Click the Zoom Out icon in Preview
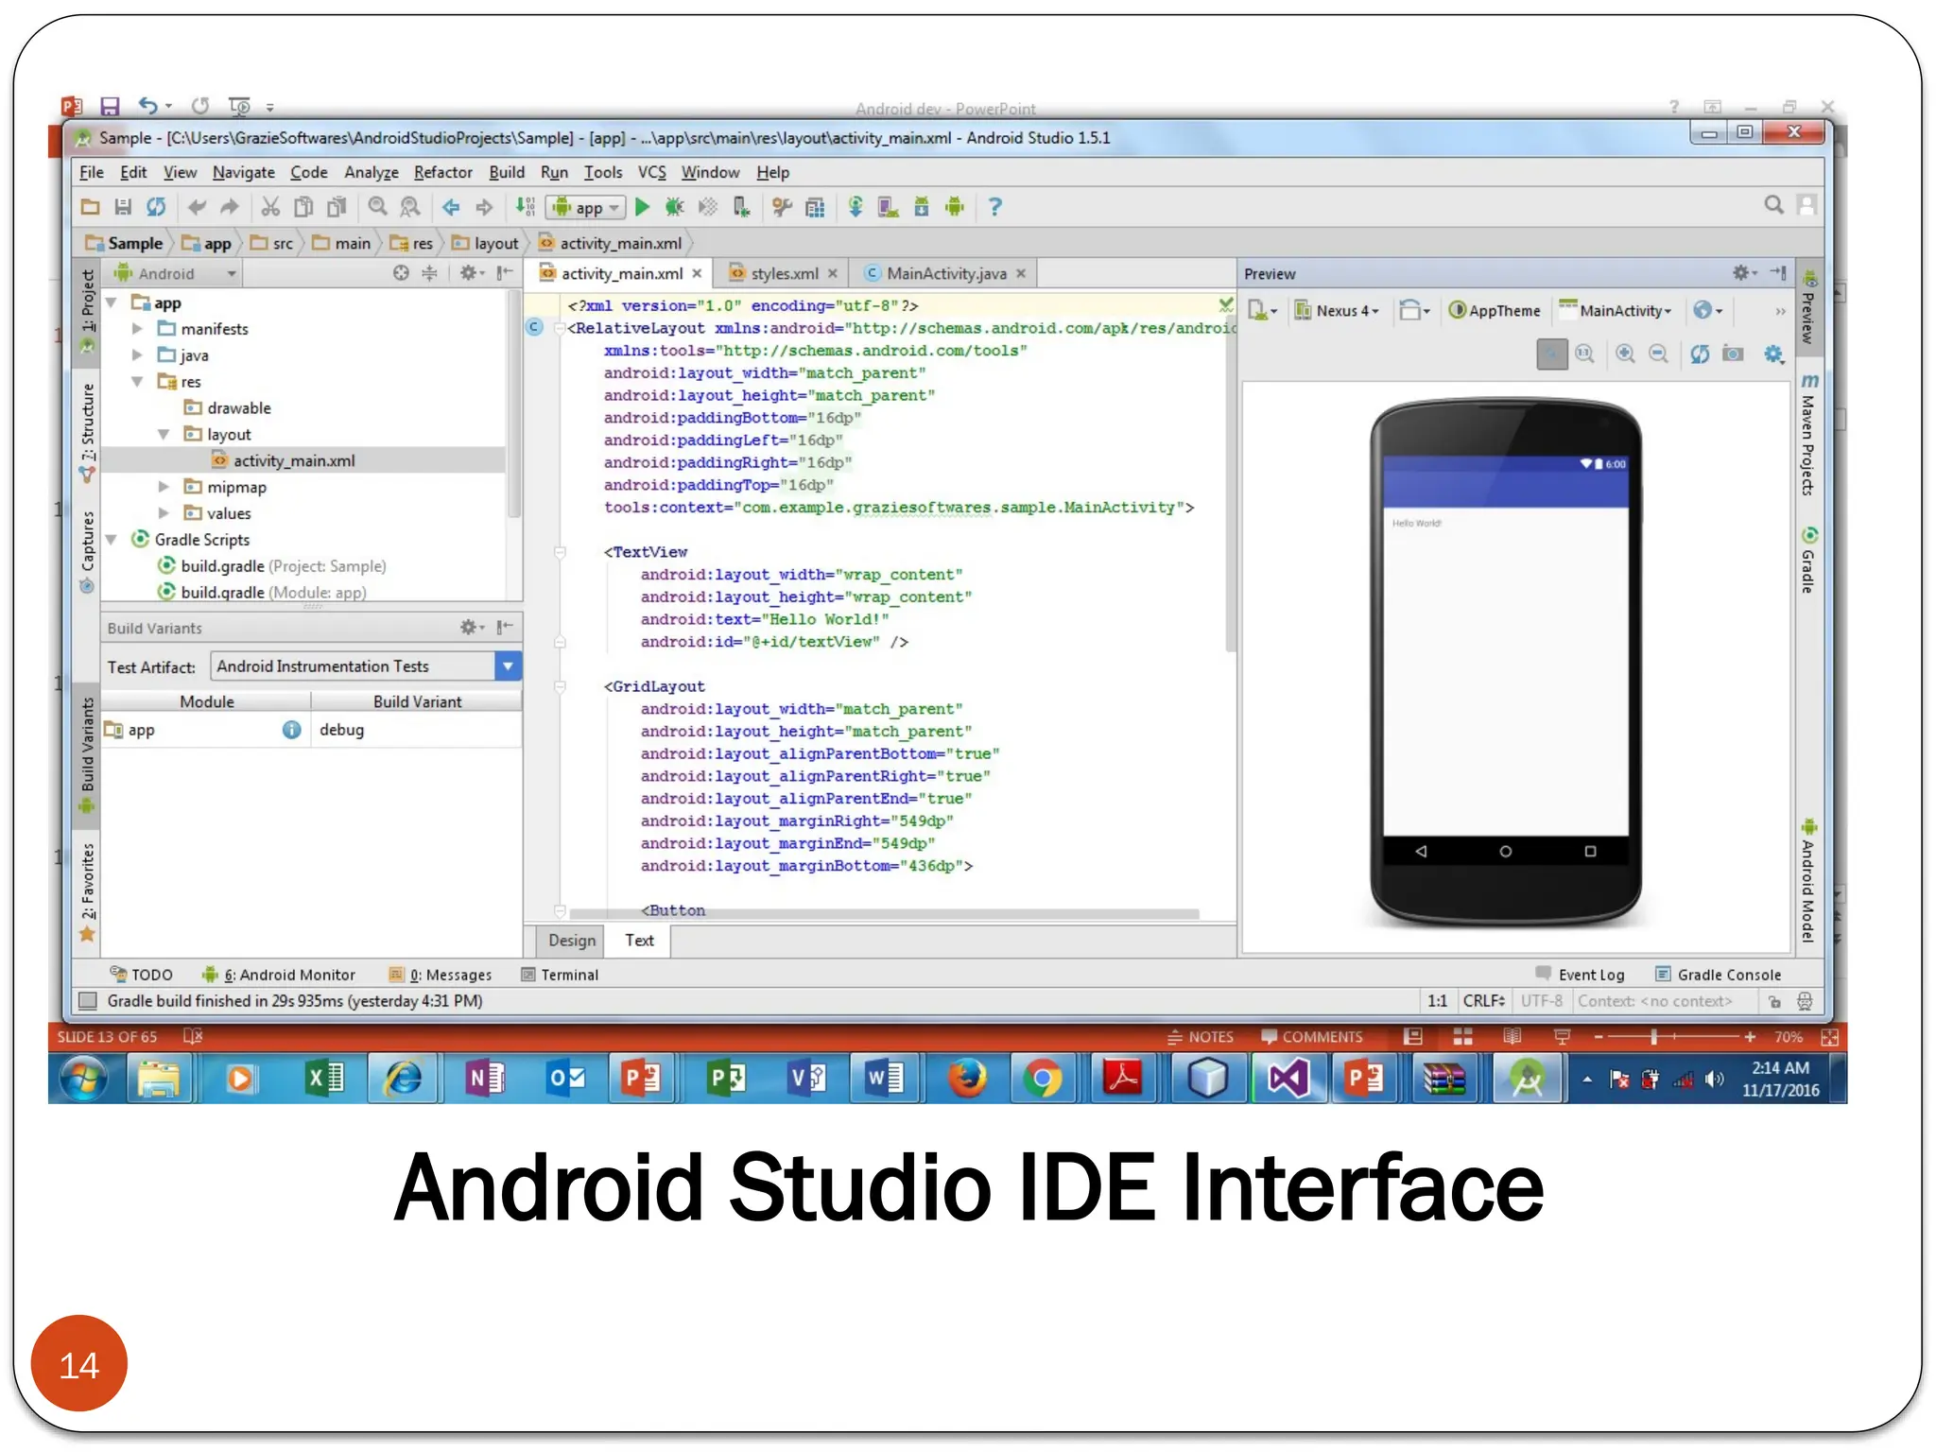Screen dimensions: 1936x1452 tap(1658, 354)
